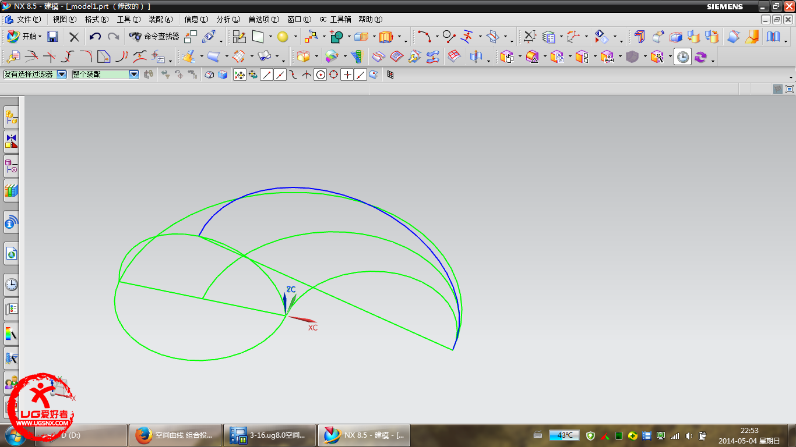Open the HD3D Tools info tab
The width and height of the screenshot is (796, 447).
pos(11,222)
